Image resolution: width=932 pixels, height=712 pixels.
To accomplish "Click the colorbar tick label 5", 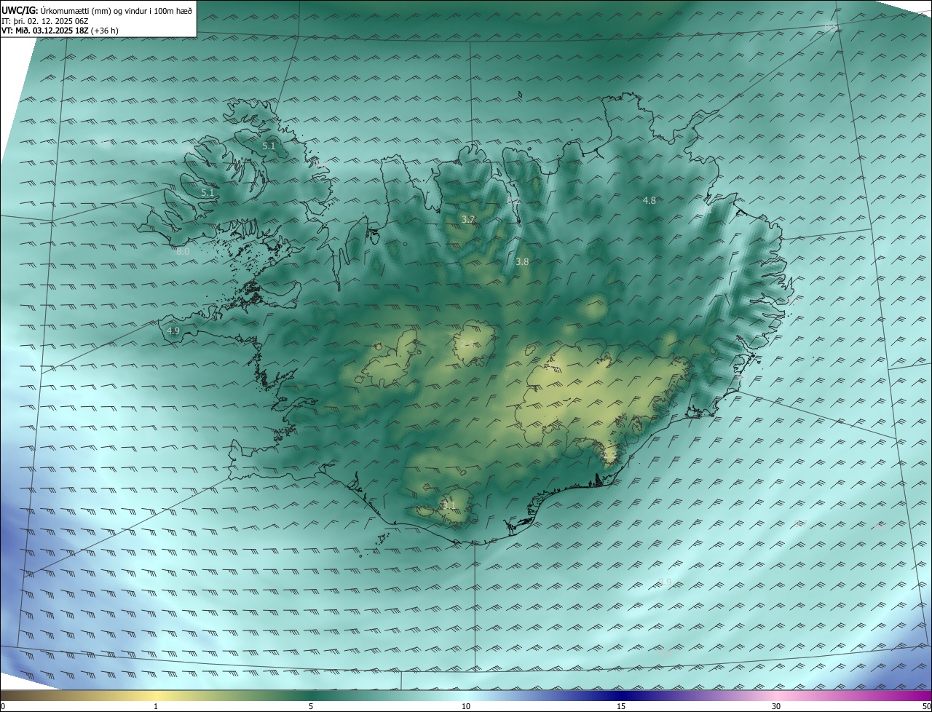I will click(311, 706).
